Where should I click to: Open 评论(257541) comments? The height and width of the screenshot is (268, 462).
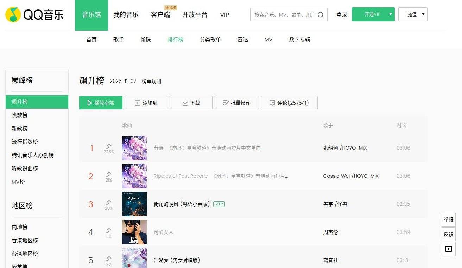click(x=289, y=103)
